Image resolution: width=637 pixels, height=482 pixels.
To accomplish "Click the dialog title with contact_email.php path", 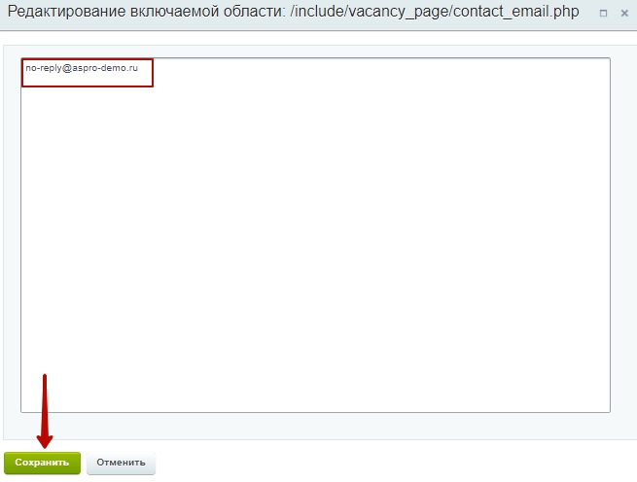I will pos(294,12).
